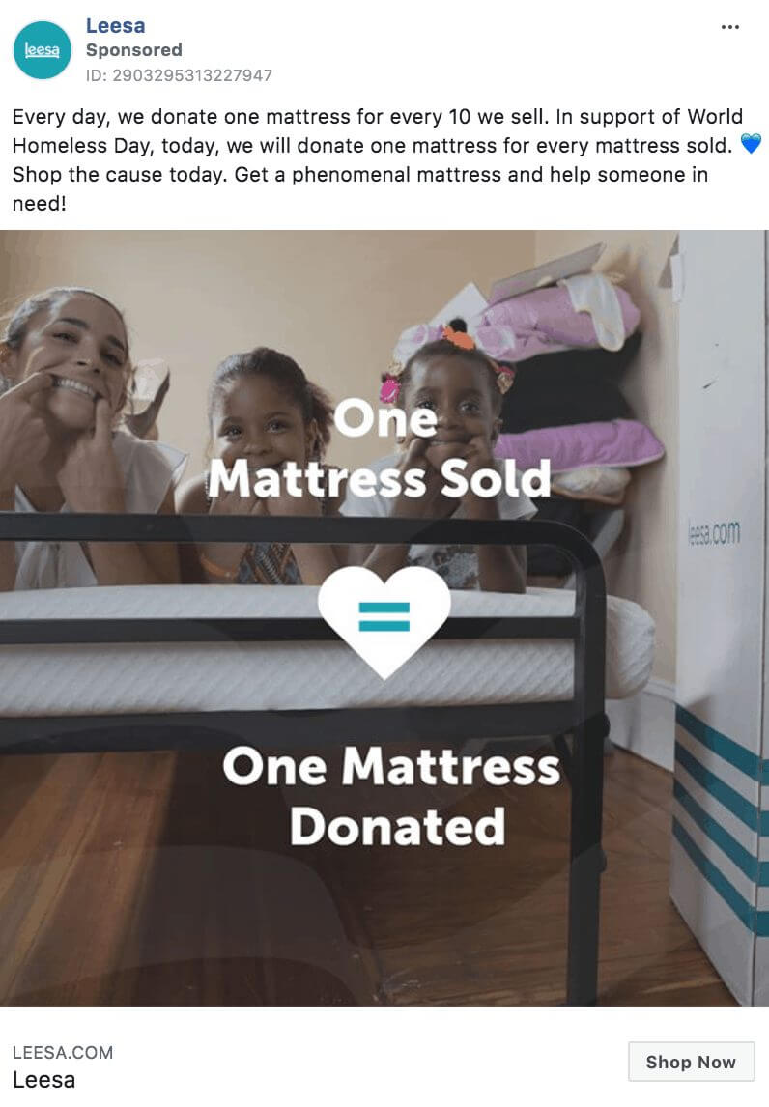
Task: Open the LEESA.COM domain link
Action: [x=63, y=1052]
